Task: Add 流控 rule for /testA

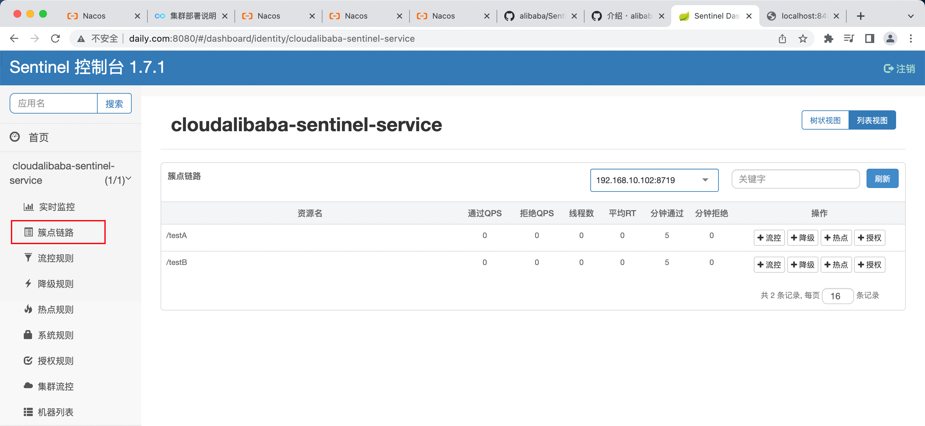Action: (x=769, y=237)
